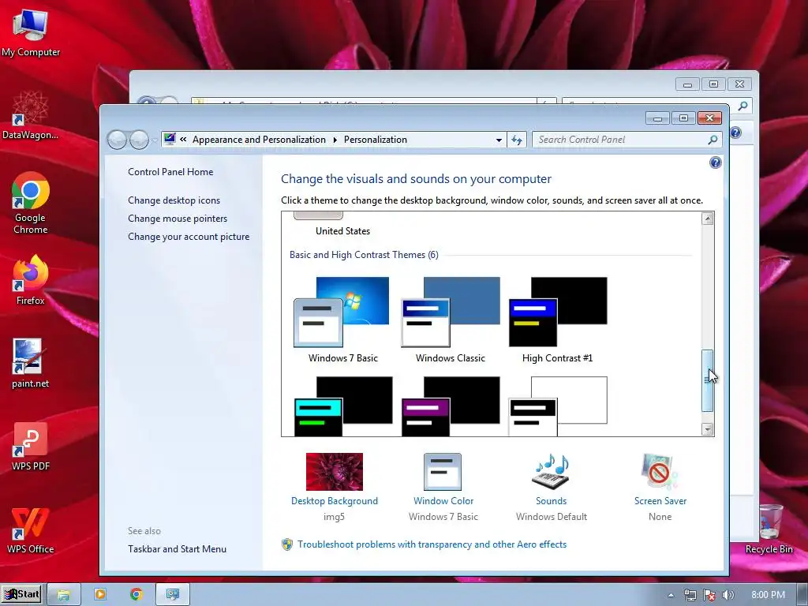Click Appearance and Personalization breadcrumb
The image size is (808, 606).
[259, 140]
